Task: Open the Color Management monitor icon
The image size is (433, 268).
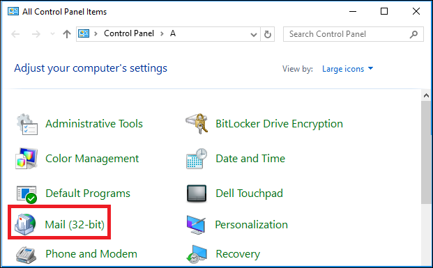Action: click(26, 159)
